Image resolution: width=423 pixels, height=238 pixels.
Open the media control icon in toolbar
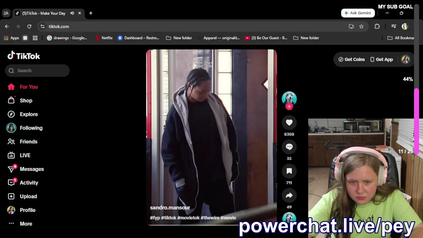point(394,26)
